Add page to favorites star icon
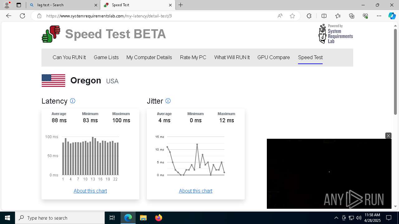The width and height of the screenshot is (399, 224). 292,16
